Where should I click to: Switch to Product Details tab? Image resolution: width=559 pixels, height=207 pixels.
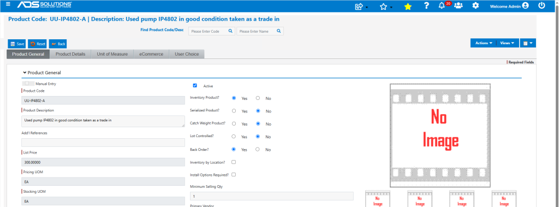click(x=70, y=54)
